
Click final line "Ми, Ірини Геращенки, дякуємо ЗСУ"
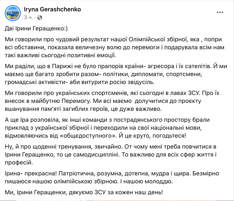[84, 193]
